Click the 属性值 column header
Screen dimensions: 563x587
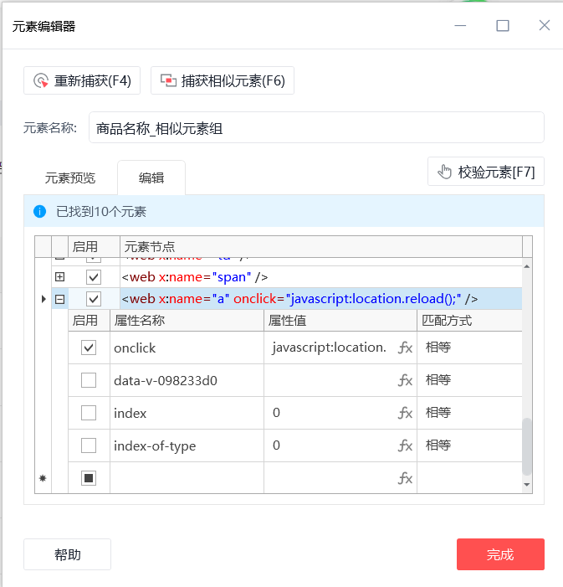point(340,321)
